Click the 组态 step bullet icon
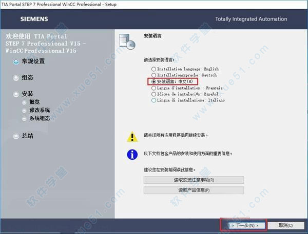Viewport: 308px width, 234px height. [x=16, y=78]
